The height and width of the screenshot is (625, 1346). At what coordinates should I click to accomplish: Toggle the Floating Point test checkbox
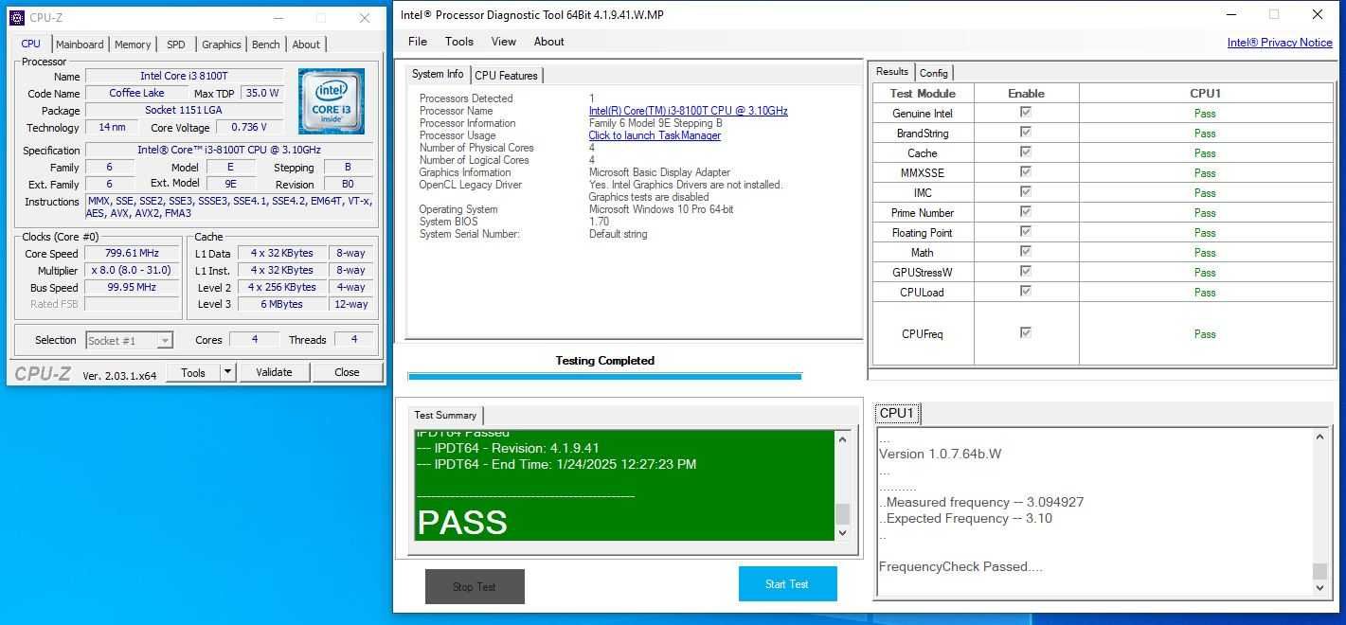[1025, 231]
